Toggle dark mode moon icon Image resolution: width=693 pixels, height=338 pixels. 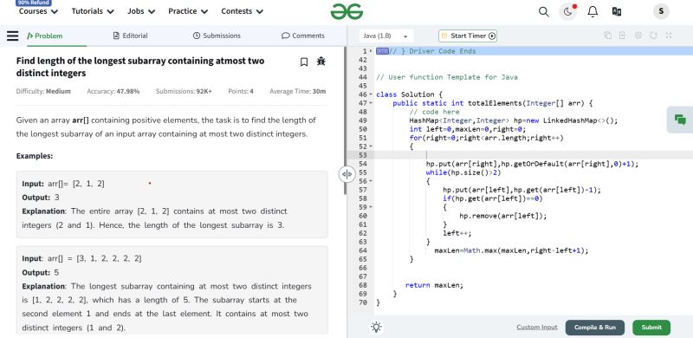pyautogui.click(x=568, y=12)
